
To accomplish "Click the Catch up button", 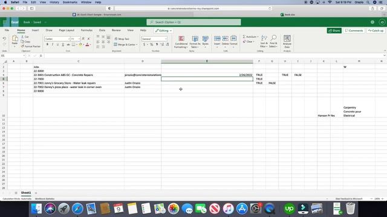I will coord(376,31).
